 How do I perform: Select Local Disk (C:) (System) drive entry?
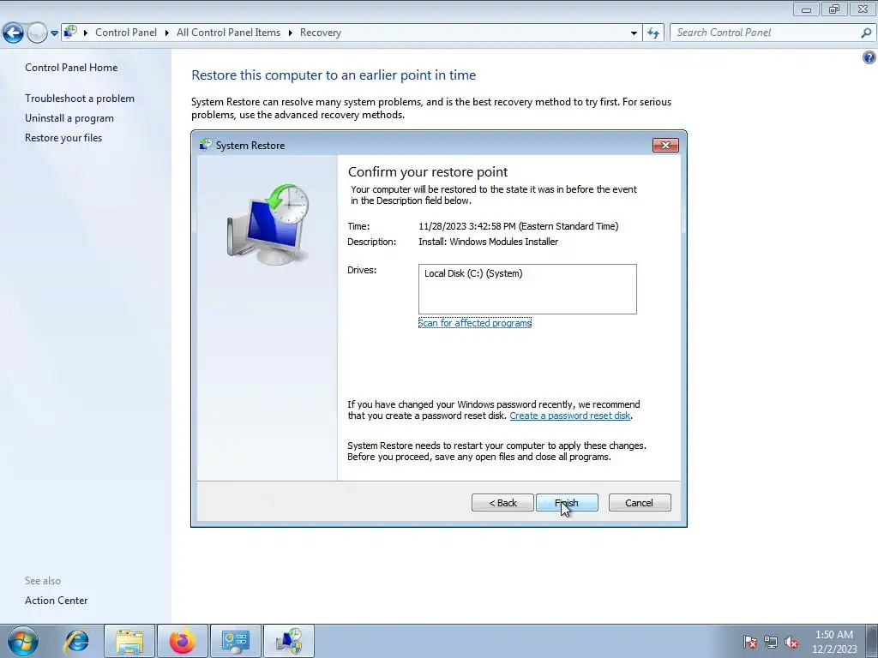pyautogui.click(x=473, y=273)
